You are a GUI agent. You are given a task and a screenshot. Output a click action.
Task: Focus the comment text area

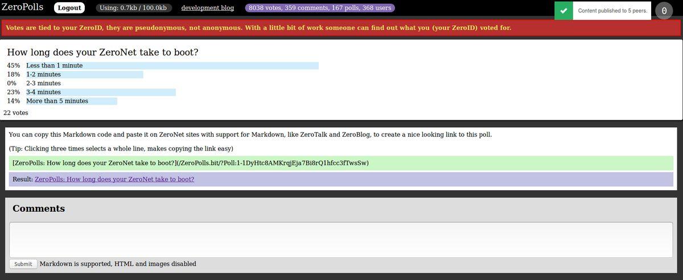coord(341,240)
